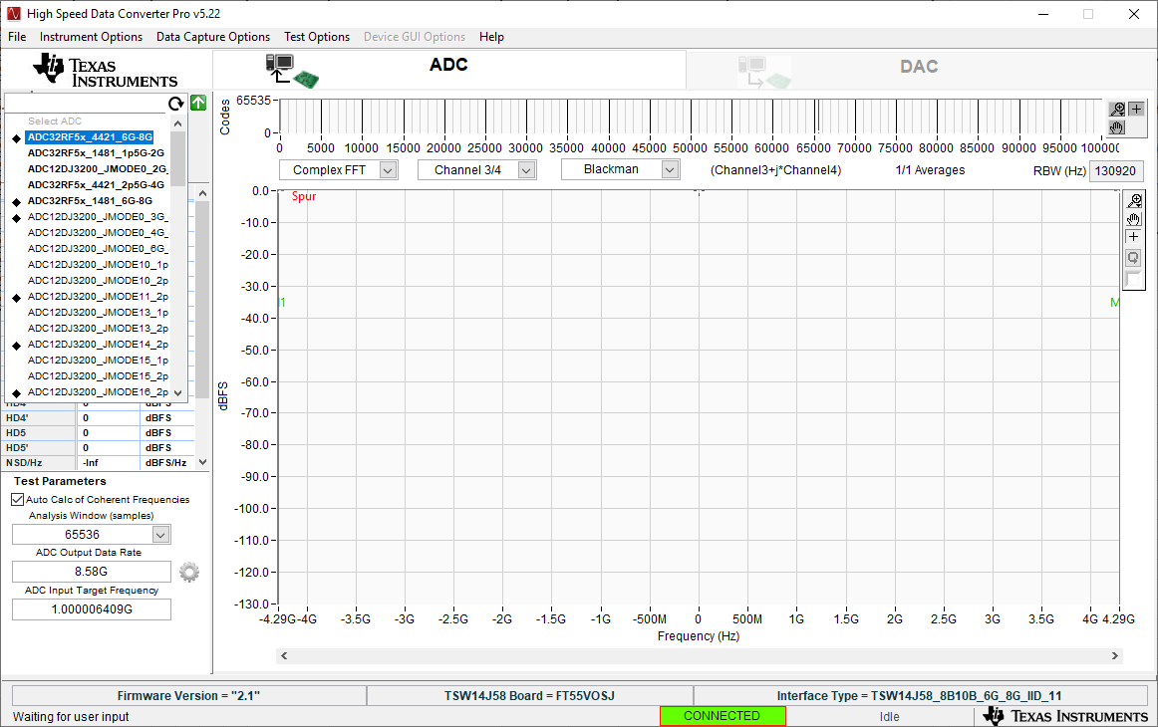Toggle the plus zoom button on the Codes plot

(x=1136, y=111)
